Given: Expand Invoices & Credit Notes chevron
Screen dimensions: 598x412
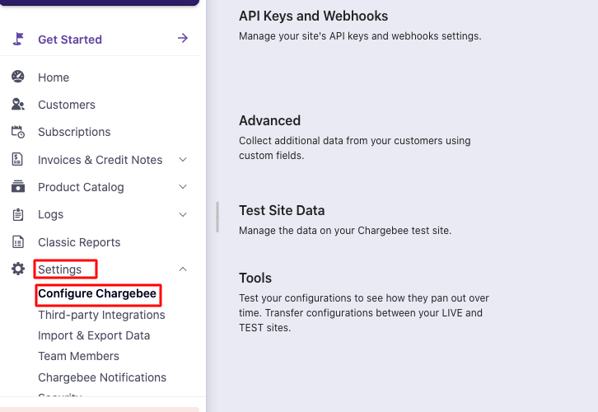Looking at the screenshot, I should pyautogui.click(x=183, y=160).
